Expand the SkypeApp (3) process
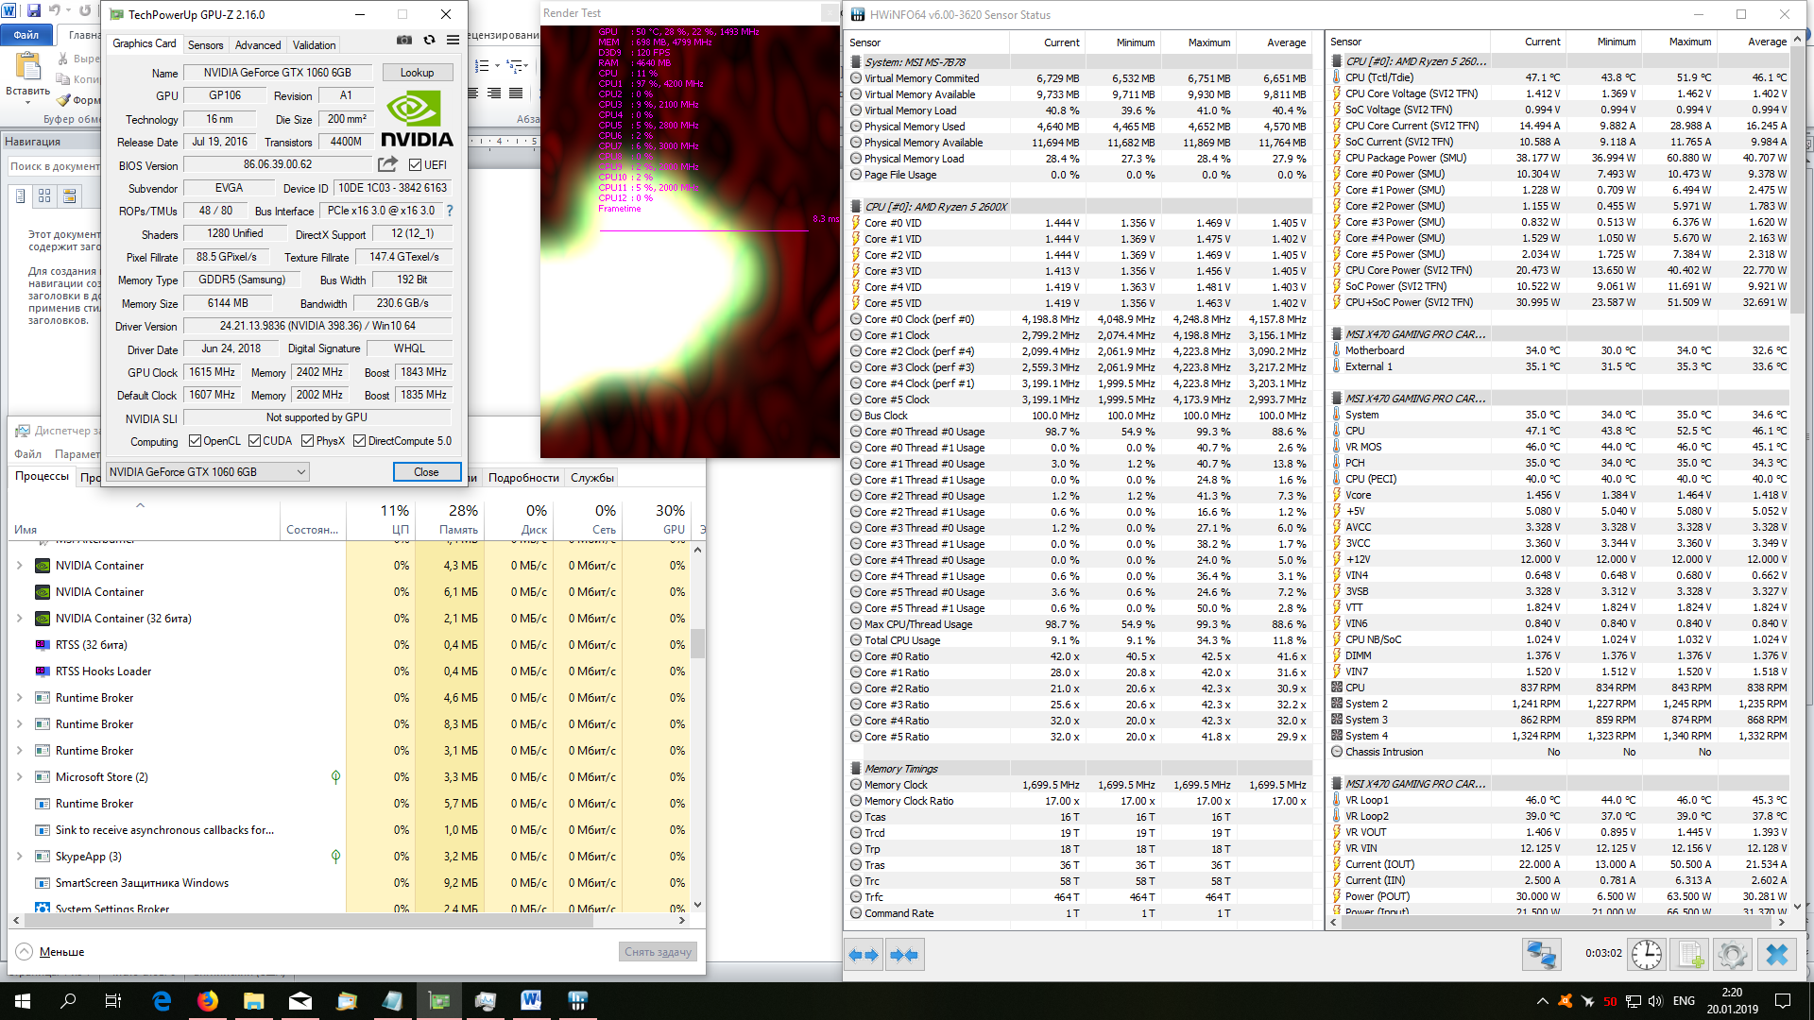Screen dimensions: 1814x1020 [19, 857]
